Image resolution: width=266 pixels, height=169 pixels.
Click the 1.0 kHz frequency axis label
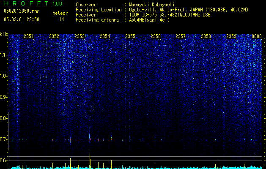pos(4,76)
